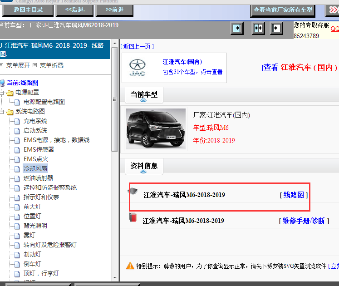Open the QQ customer service link

coord(335,29)
